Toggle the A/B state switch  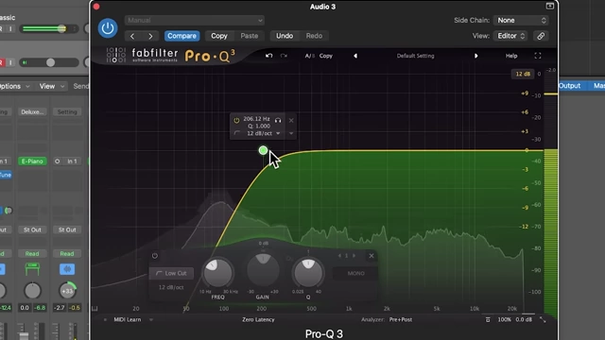point(309,56)
